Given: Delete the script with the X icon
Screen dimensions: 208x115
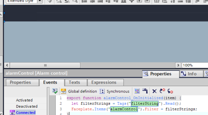Looking at the screenshot, I should click(x=154, y=91).
